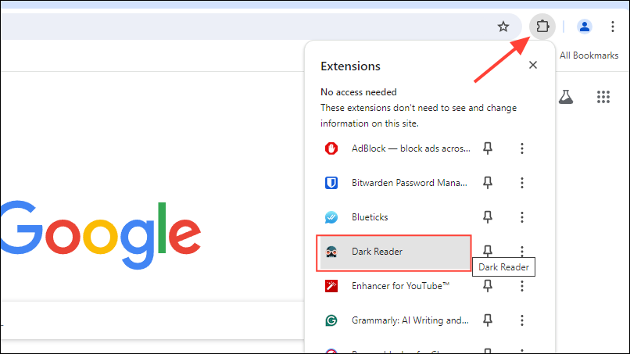This screenshot has height=354, width=630.
Task: Pin the Dark Reader extension
Action: pos(488,251)
